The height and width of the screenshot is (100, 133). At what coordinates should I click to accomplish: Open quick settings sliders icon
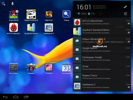tap(125, 14)
